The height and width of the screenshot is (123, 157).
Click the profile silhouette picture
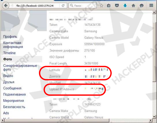[x=24, y=21]
